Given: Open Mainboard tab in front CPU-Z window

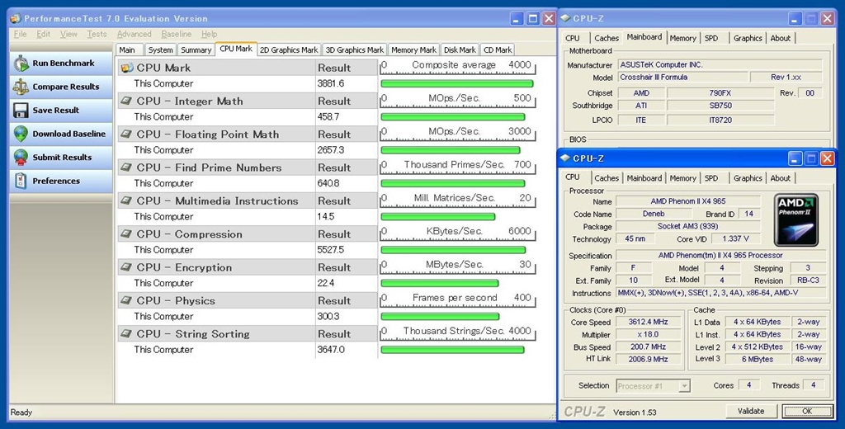Looking at the screenshot, I should tap(644, 178).
